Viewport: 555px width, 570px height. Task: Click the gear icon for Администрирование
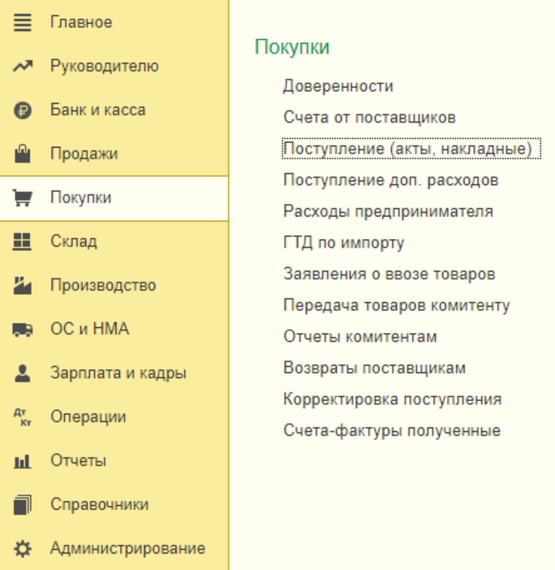[23, 549]
